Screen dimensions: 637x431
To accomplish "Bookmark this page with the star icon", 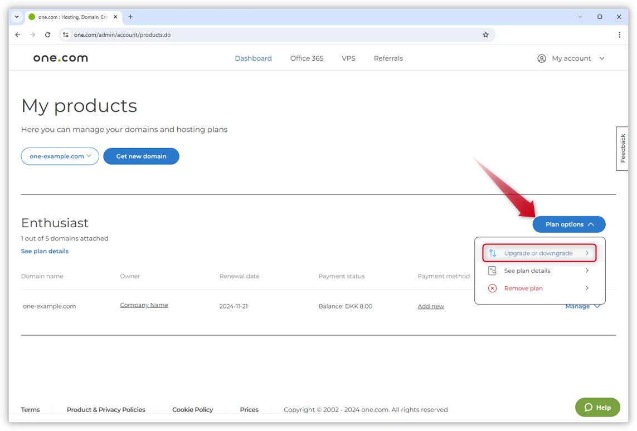I will click(485, 35).
